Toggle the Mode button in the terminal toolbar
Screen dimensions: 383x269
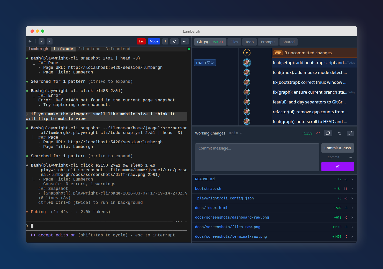(x=154, y=41)
